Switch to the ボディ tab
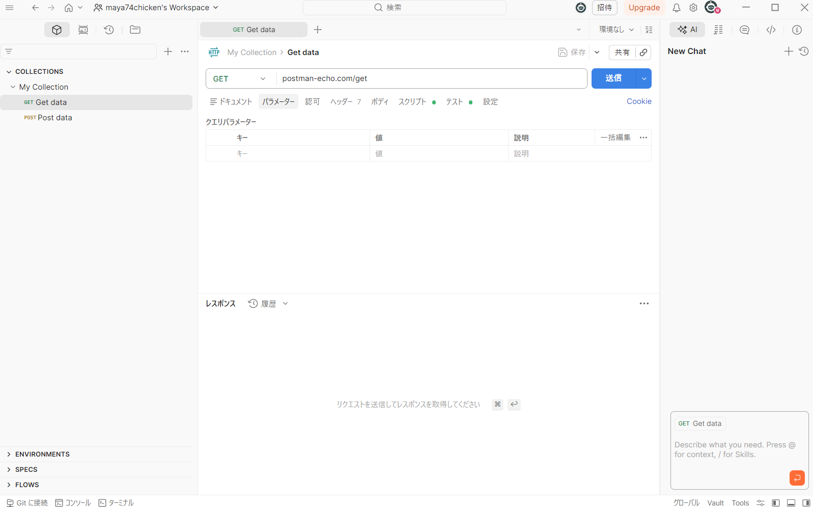813x507 pixels. pos(379,102)
